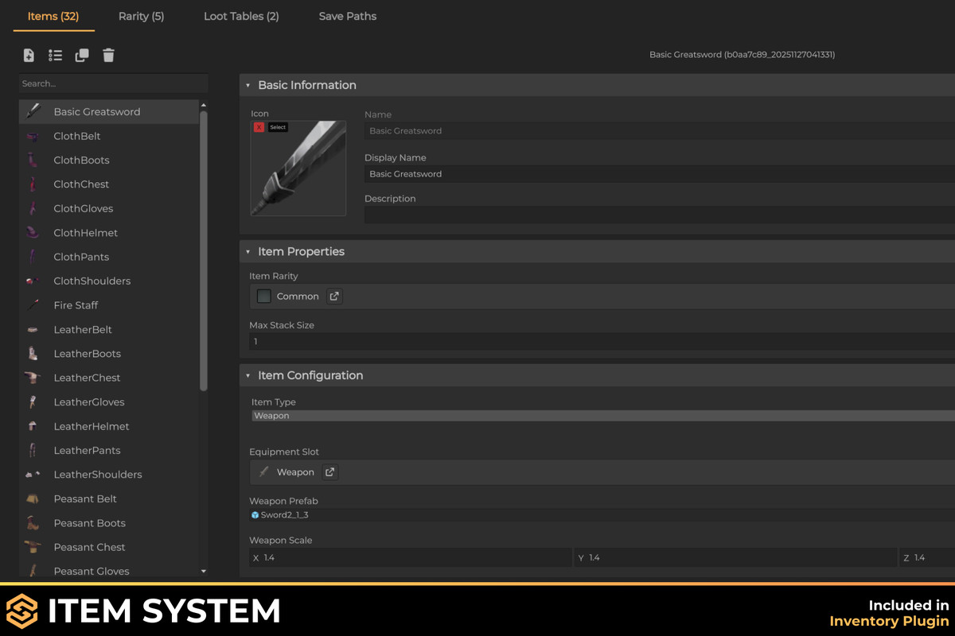Collapse the Basic Information section

tap(248, 85)
